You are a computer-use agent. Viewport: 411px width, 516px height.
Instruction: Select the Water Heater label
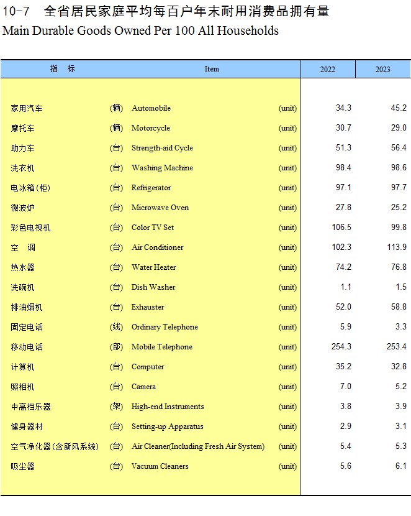[154, 267]
